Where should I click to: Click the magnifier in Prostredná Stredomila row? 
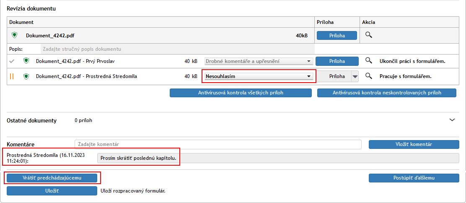point(368,76)
